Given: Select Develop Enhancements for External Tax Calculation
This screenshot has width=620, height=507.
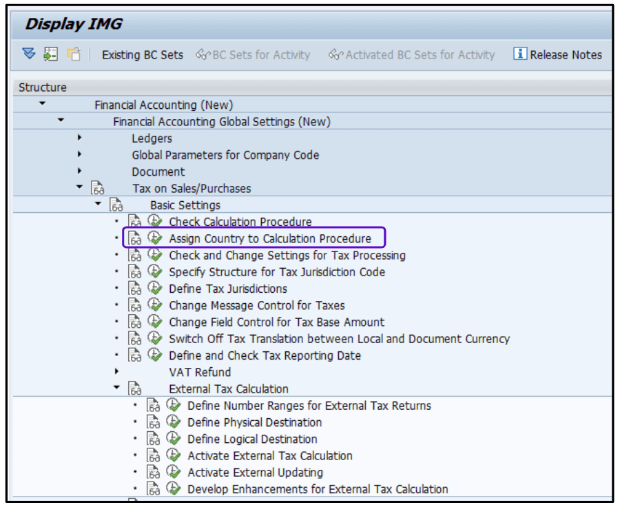Looking at the screenshot, I should coord(310,489).
